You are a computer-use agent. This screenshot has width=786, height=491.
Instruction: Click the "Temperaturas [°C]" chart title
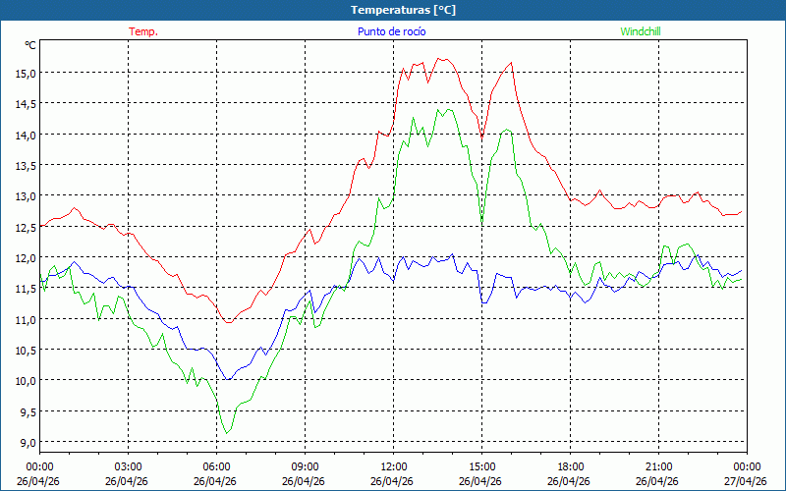click(392, 9)
